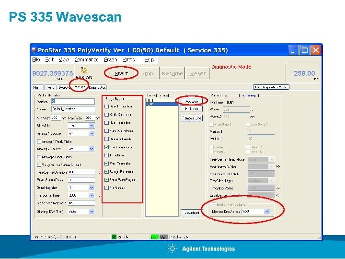Viewport: 345px width, 259px height.
Task: Click the Version input field
Action: (73, 101)
